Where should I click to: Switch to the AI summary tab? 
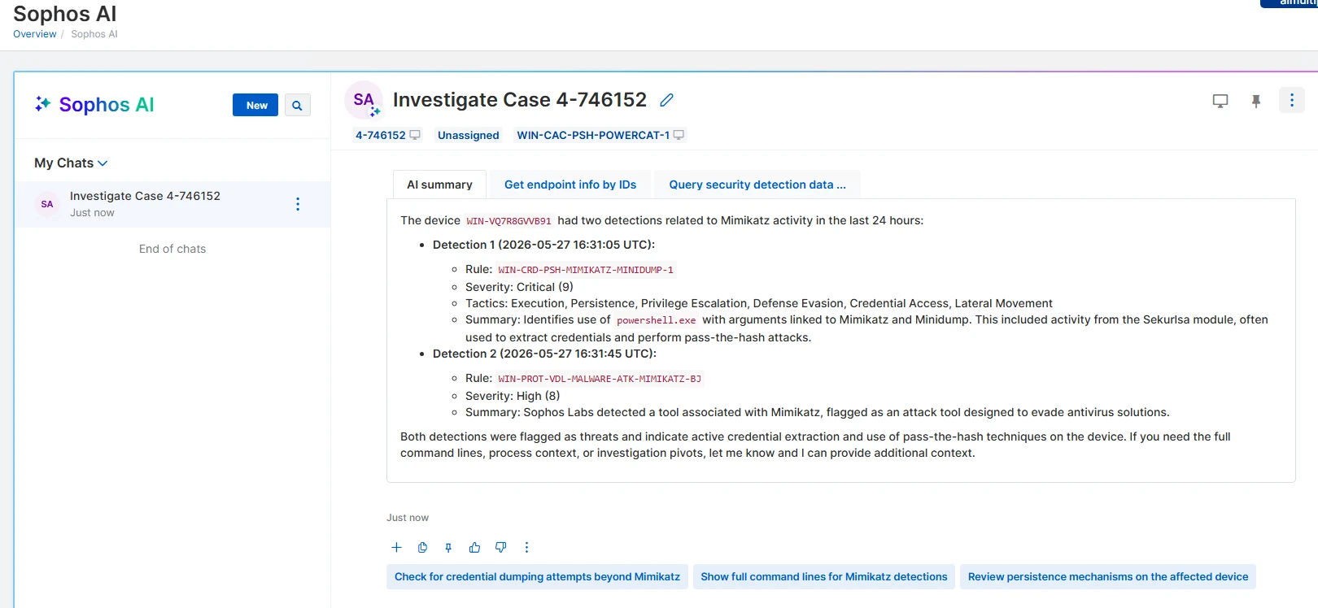point(439,185)
